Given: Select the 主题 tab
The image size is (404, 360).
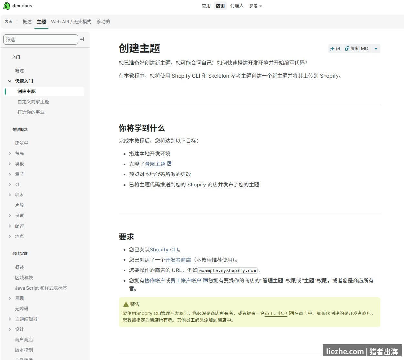Looking at the screenshot, I should 41,22.
